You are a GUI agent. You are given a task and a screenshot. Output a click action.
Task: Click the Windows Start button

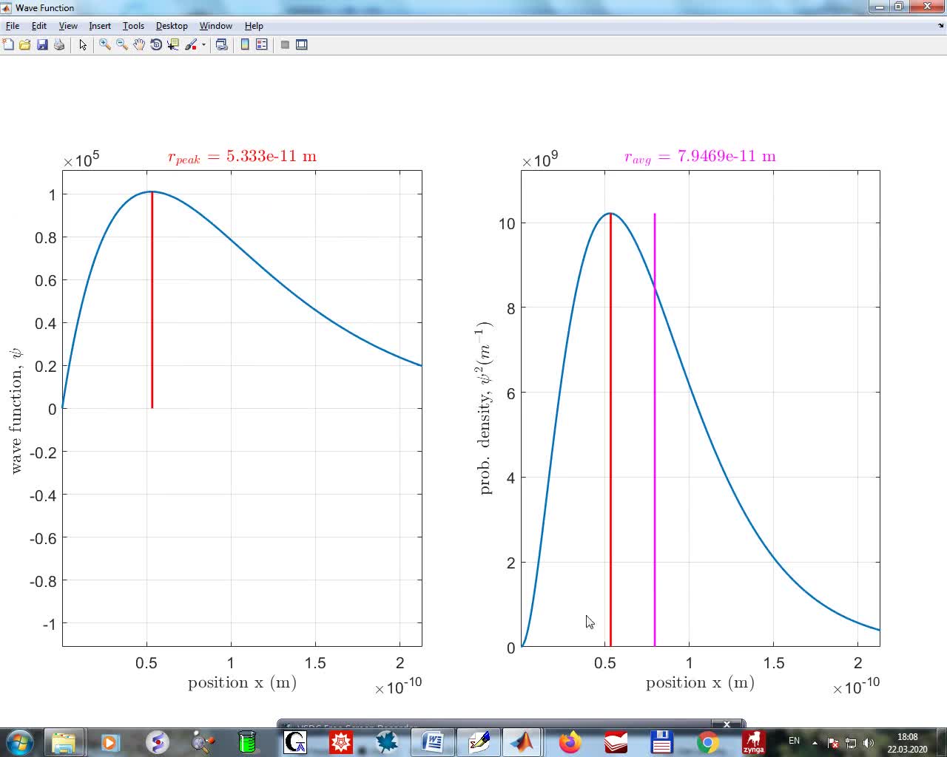tap(19, 741)
